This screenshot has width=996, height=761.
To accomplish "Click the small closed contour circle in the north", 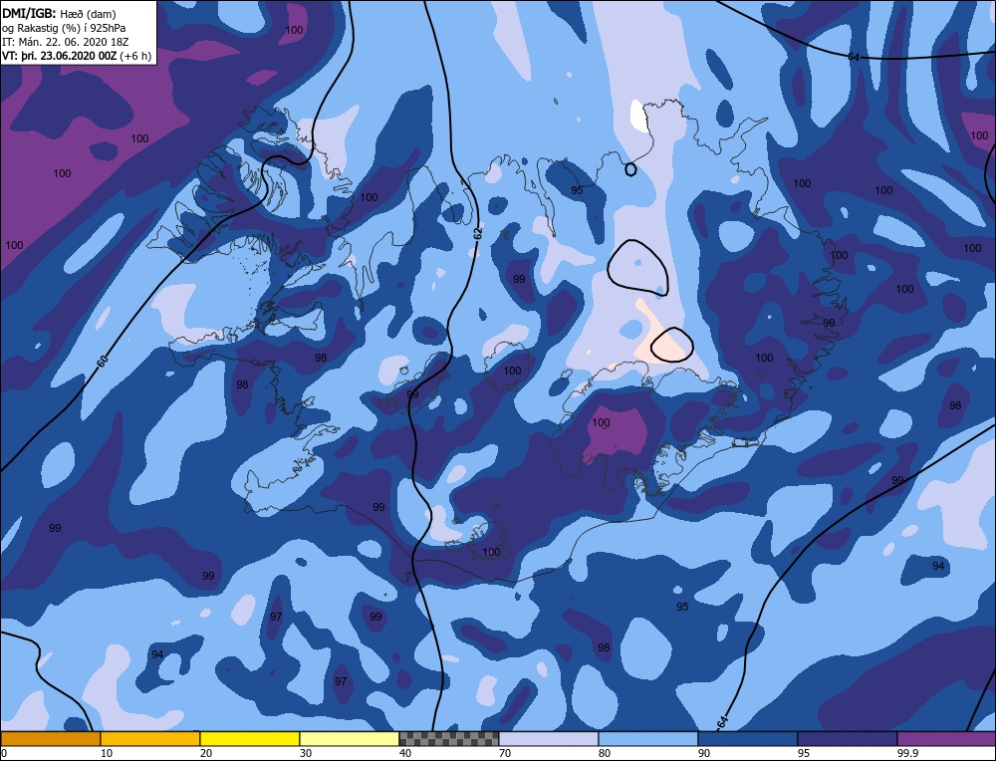I will [630, 169].
